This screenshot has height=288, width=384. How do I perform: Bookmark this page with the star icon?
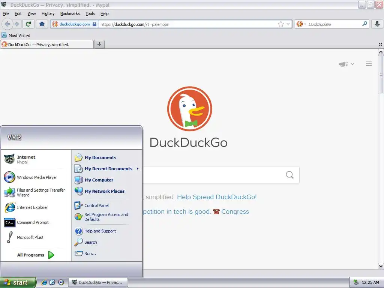280,24
